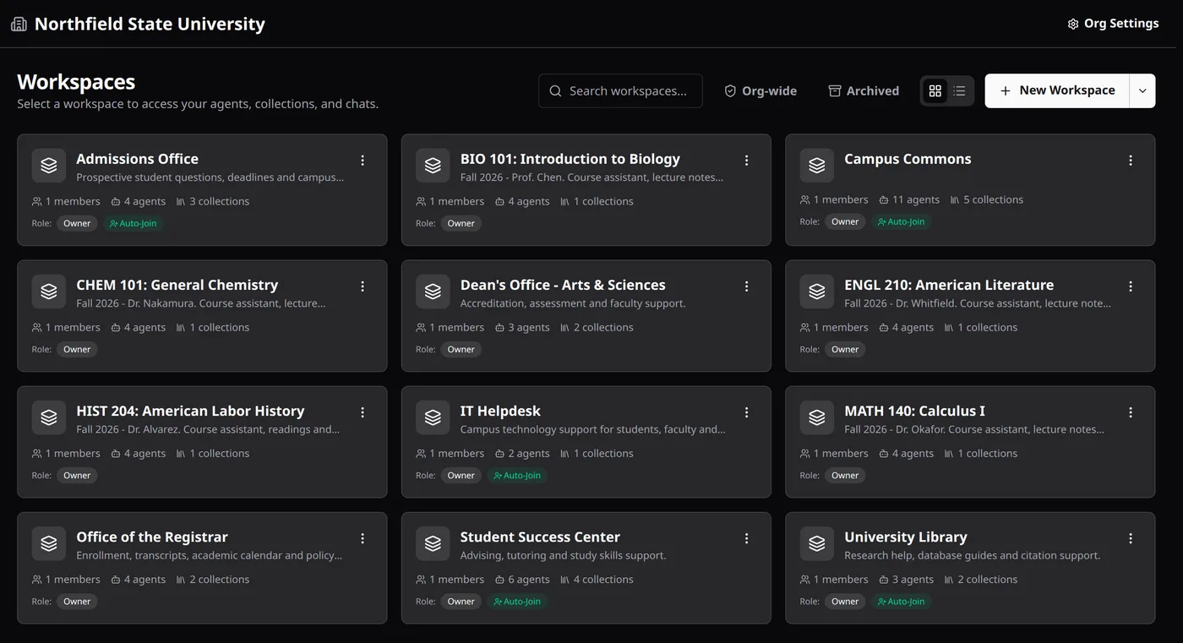Focus the Search workspaces field

(x=620, y=91)
